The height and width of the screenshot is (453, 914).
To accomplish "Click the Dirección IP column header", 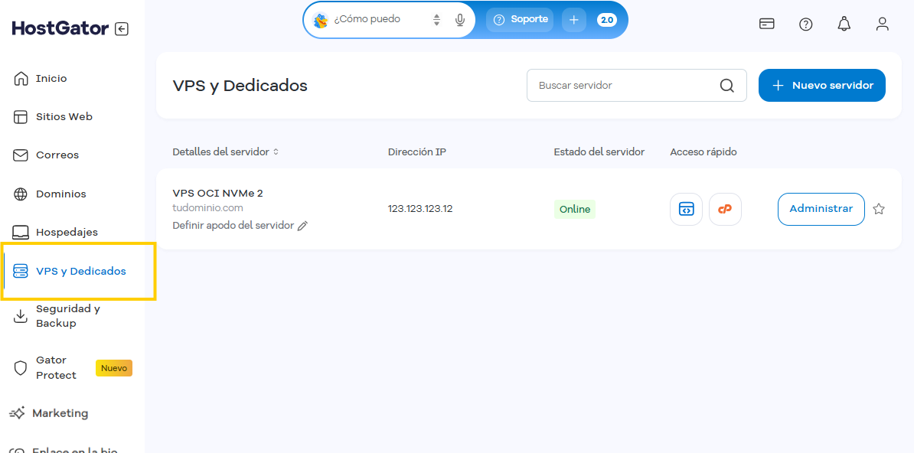I will (x=417, y=152).
